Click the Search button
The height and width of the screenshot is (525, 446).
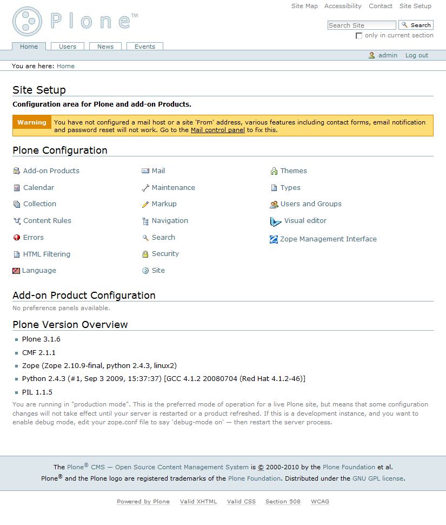pos(416,25)
